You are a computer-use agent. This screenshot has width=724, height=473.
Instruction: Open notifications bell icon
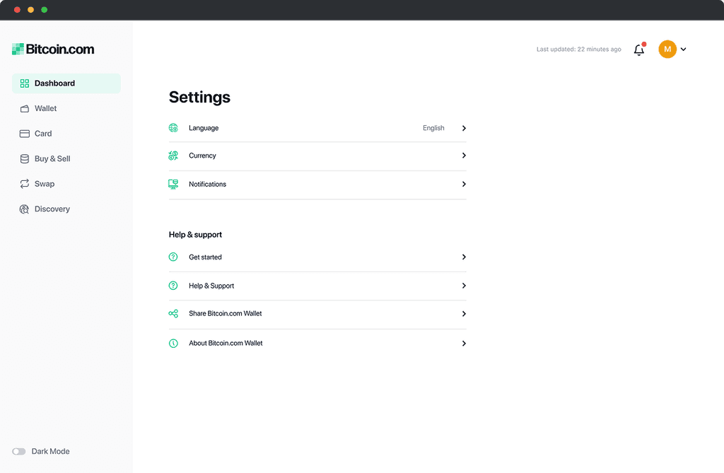[639, 49]
